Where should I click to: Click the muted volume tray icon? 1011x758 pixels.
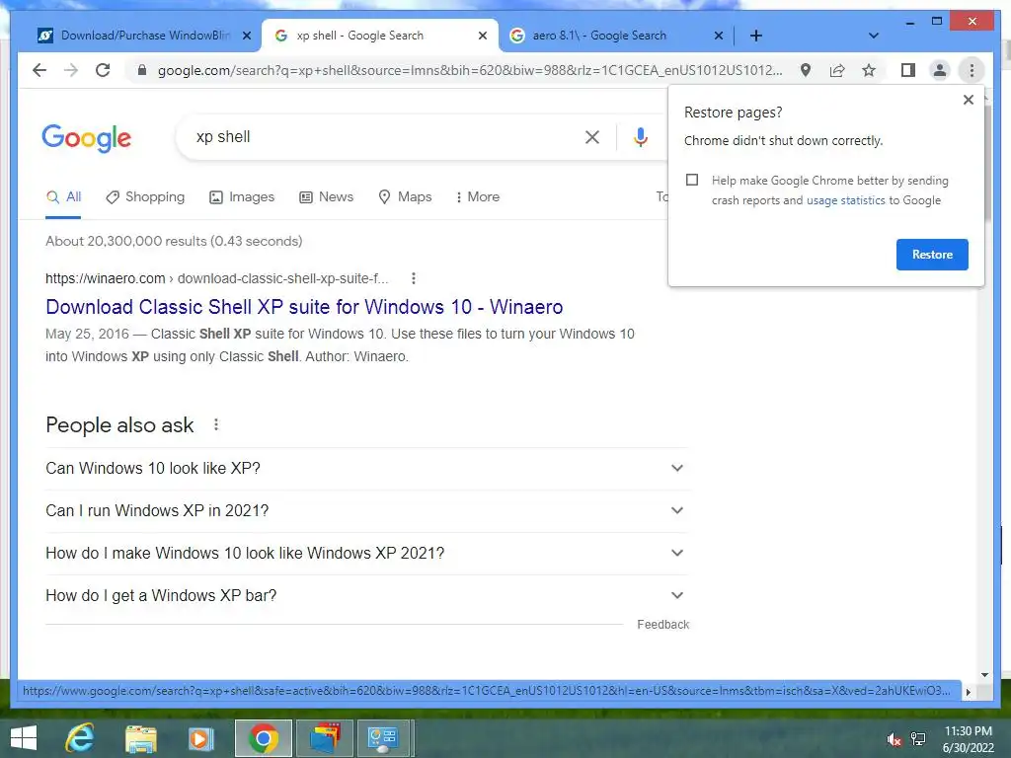pyautogui.click(x=894, y=739)
